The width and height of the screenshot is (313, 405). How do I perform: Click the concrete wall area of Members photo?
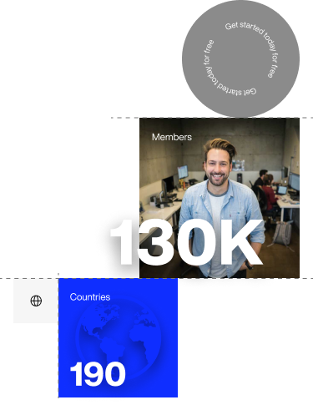[x=167, y=156]
